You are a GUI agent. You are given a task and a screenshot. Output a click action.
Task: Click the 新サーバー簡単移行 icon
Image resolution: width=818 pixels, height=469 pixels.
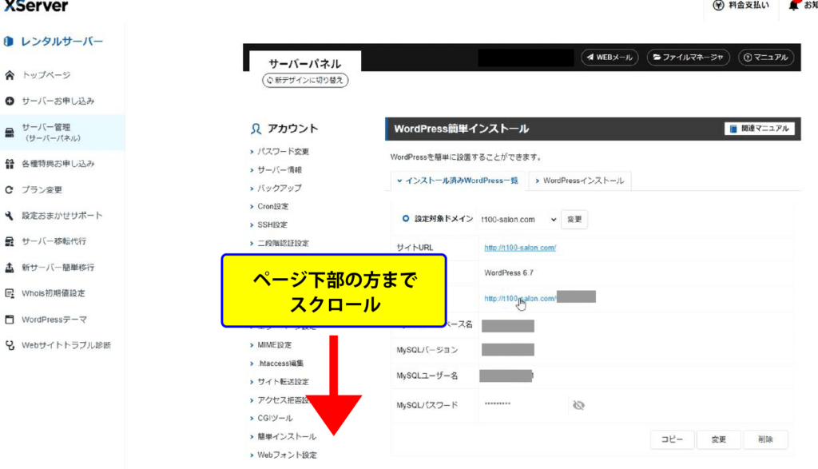click(10, 268)
